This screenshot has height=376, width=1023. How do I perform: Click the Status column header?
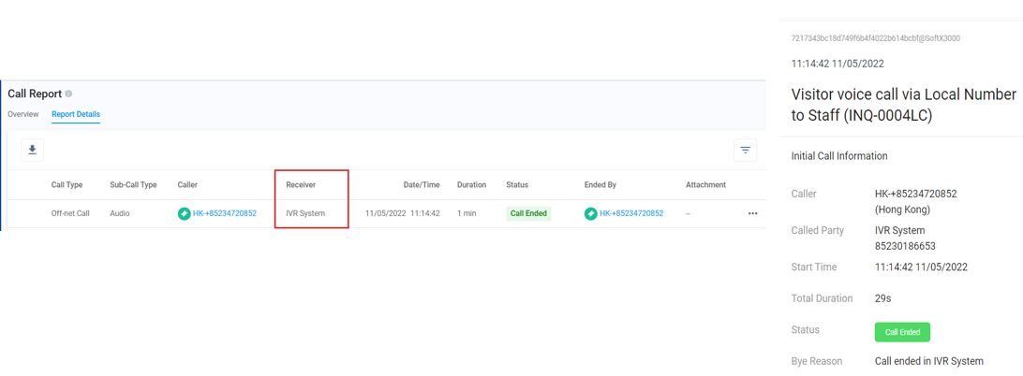[x=517, y=185]
